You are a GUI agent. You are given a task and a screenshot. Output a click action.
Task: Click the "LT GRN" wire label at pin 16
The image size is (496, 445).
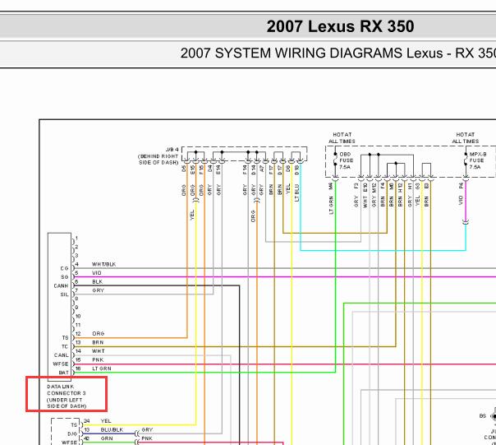pyautogui.click(x=102, y=369)
